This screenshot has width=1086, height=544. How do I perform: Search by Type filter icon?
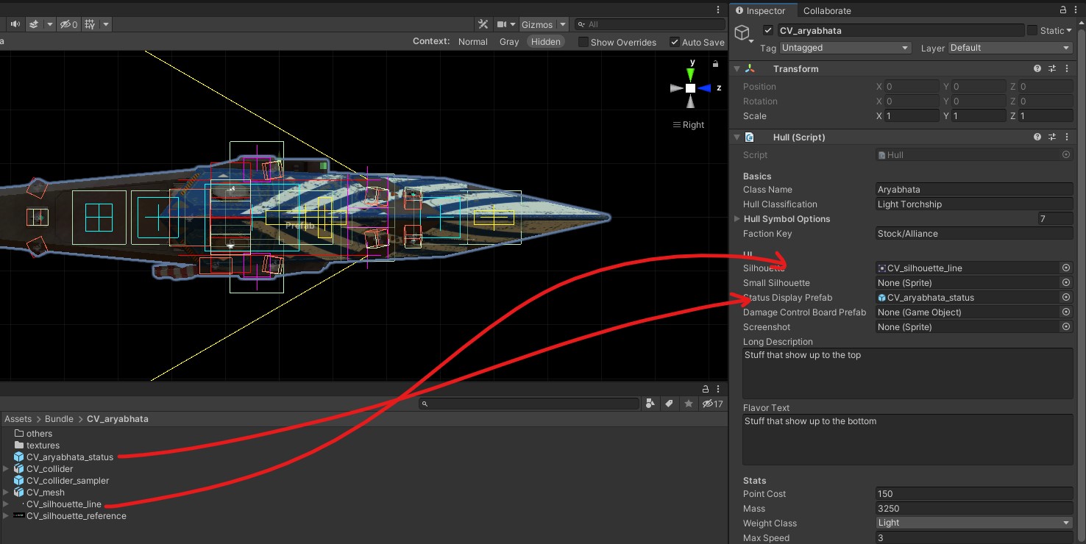(650, 404)
